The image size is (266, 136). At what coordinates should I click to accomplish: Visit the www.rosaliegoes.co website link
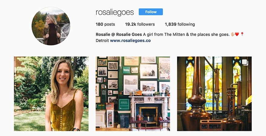[x=130, y=40]
